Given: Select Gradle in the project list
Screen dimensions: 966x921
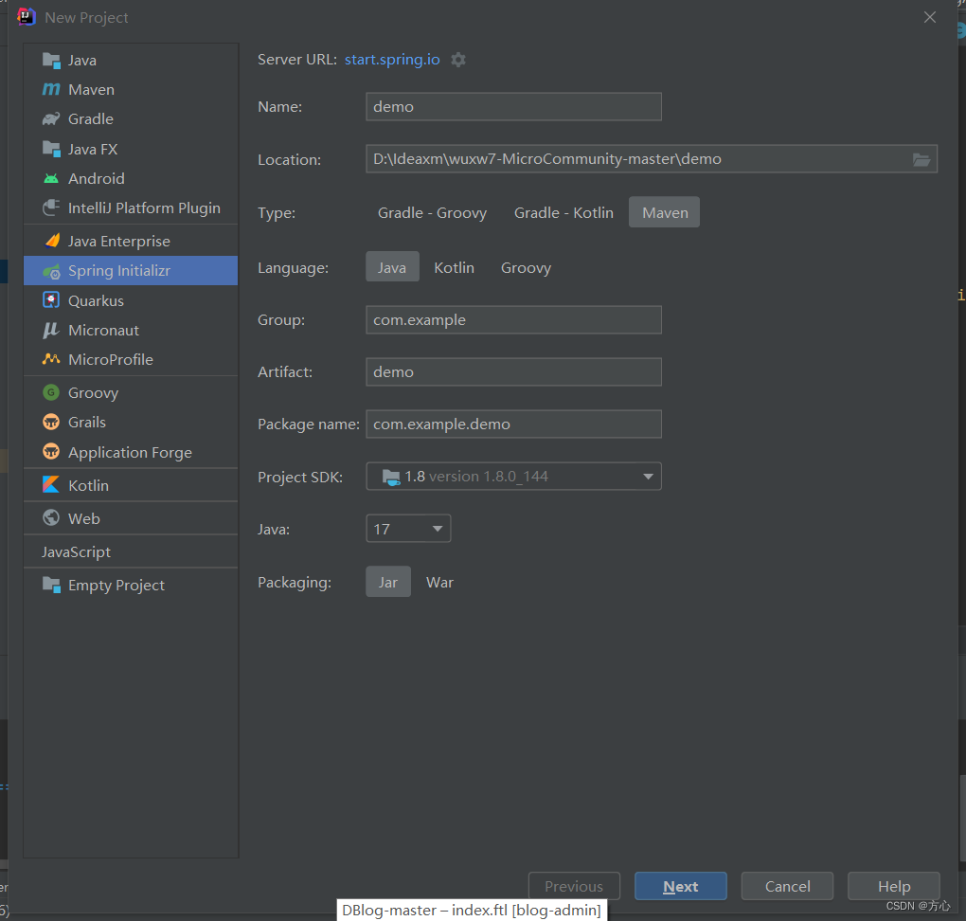Looking at the screenshot, I should (x=131, y=119).
